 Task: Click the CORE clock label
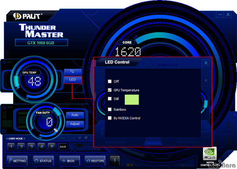coord(127,43)
